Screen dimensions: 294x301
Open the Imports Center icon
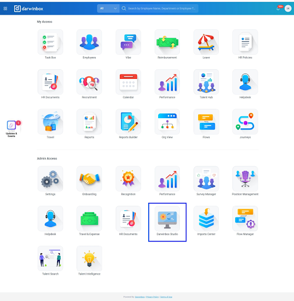[x=206, y=219]
